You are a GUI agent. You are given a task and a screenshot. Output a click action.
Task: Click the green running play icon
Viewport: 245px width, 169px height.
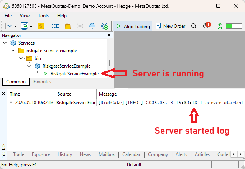pos(46,73)
